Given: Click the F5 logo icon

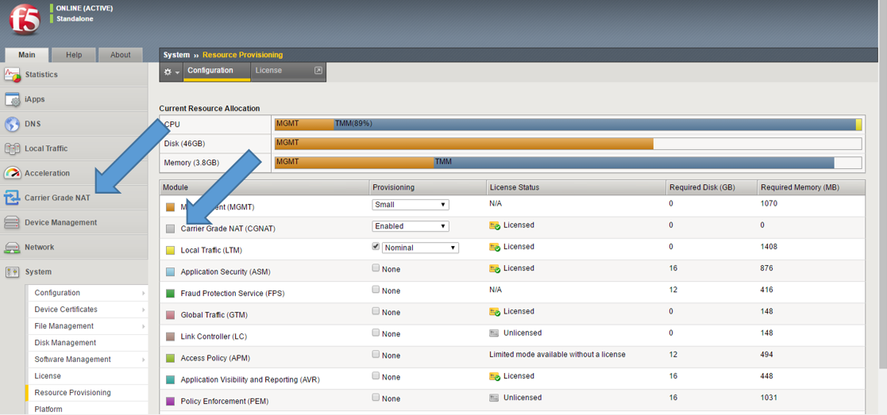Looking at the screenshot, I should coord(24,20).
